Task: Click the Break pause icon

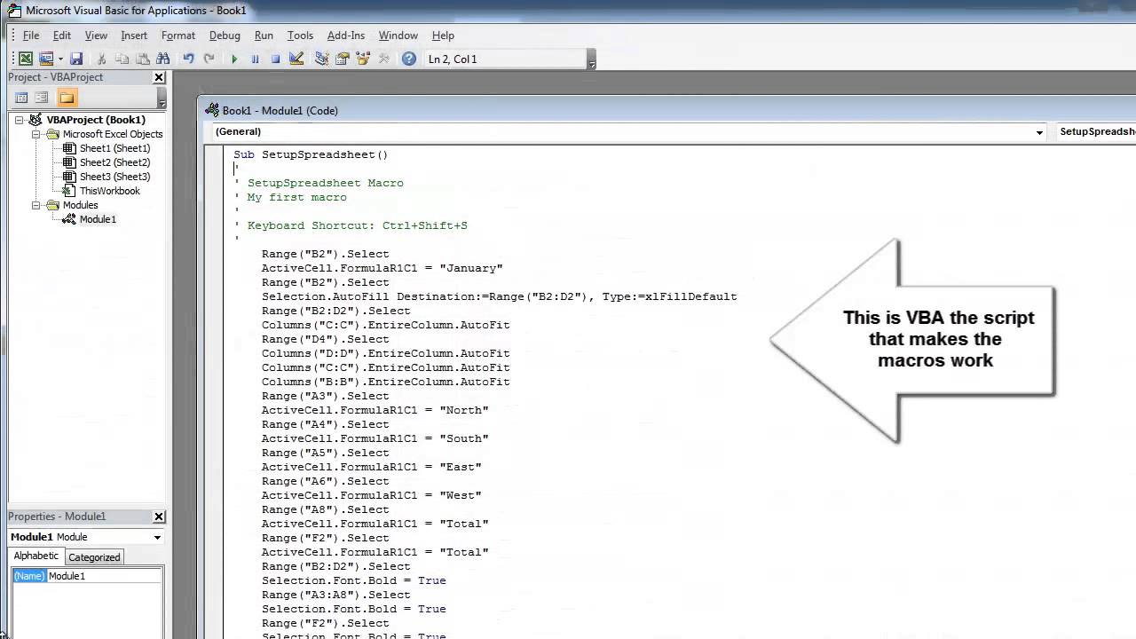Action: coord(255,59)
